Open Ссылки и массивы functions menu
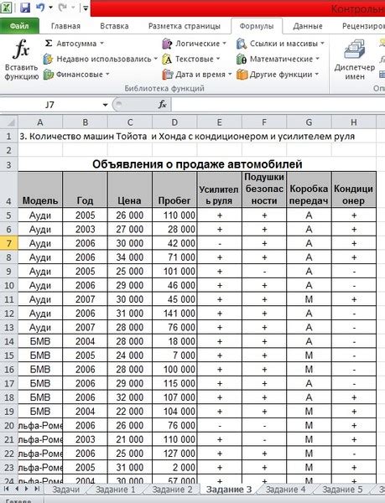The width and height of the screenshot is (385, 503). (x=280, y=44)
